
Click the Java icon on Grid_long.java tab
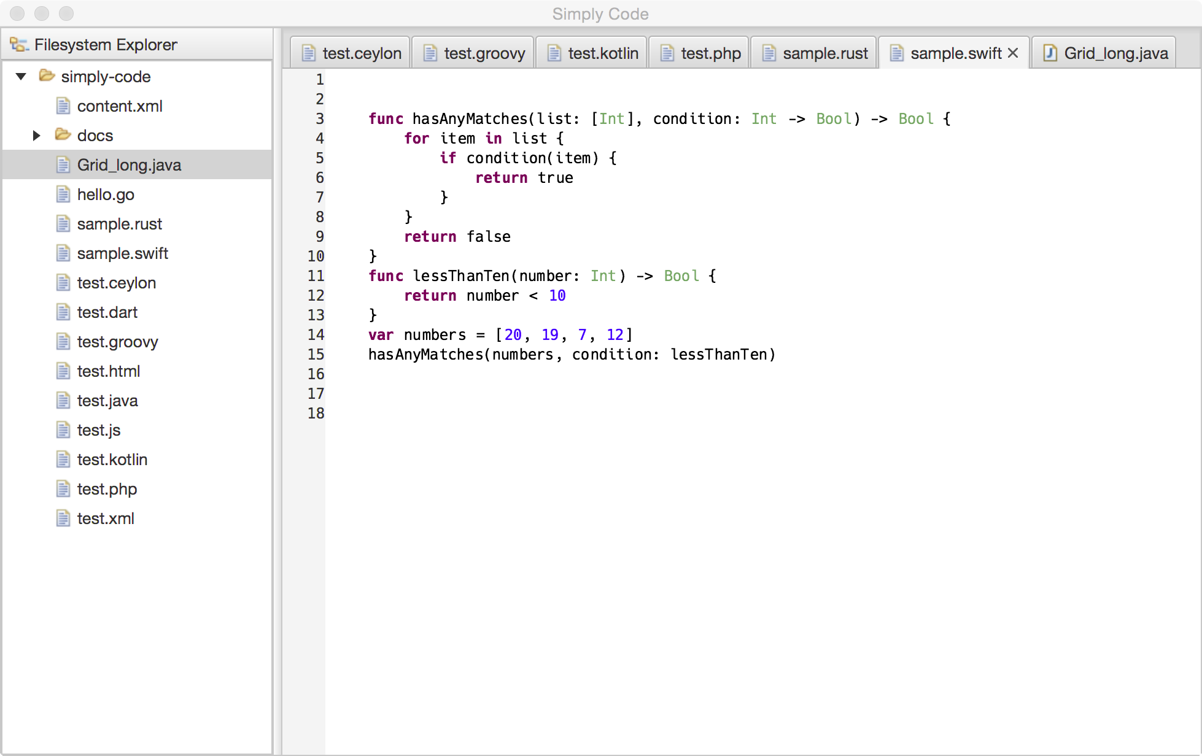(1050, 53)
